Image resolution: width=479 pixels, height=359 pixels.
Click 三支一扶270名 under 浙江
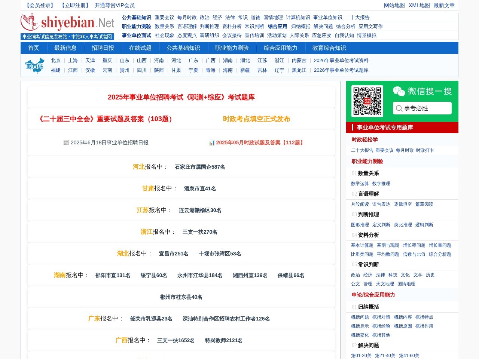coord(200,232)
